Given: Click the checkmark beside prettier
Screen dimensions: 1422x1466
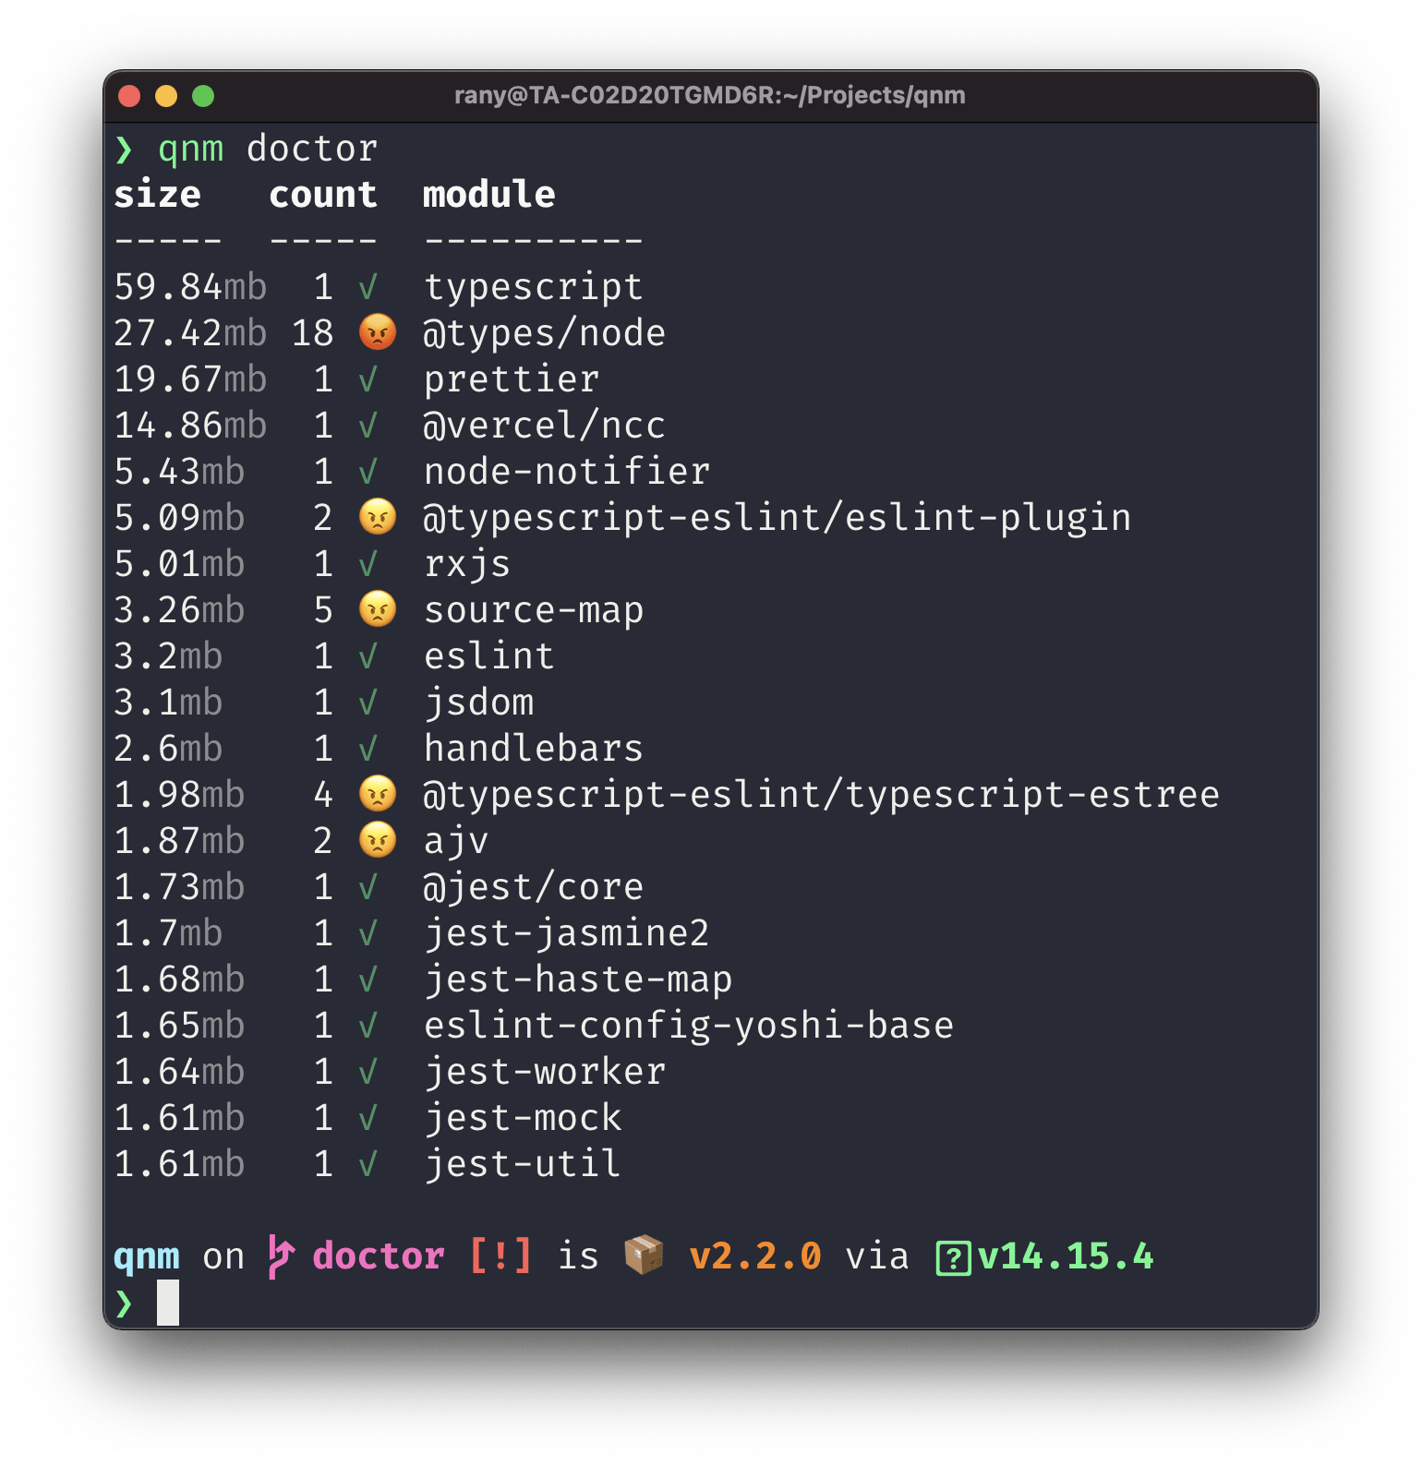Looking at the screenshot, I should (x=368, y=379).
